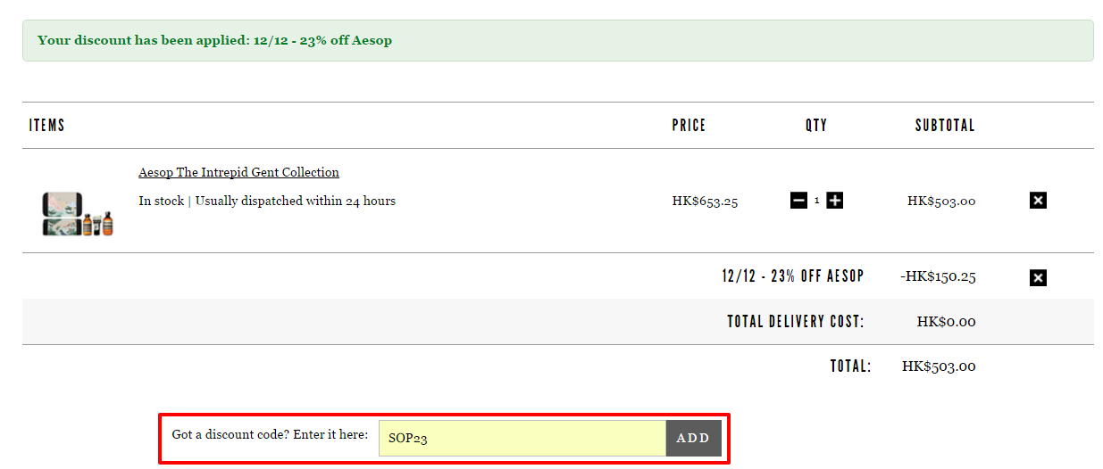Remove Aesop Intrepid Gent Collection item
The height and width of the screenshot is (469, 1103).
coord(1038,201)
